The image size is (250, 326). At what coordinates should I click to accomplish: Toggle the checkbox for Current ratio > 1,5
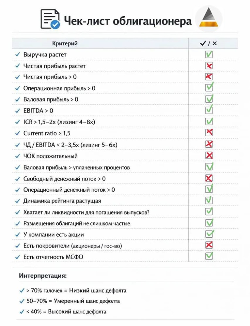pos(209,132)
